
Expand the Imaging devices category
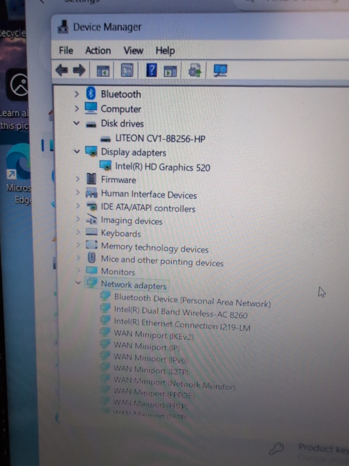click(78, 219)
